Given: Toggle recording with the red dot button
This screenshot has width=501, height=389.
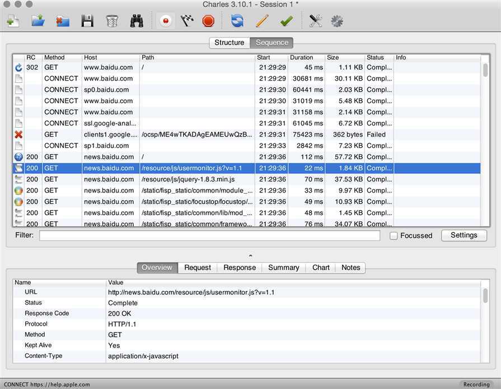Looking at the screenshot, I should coord(166,21).
